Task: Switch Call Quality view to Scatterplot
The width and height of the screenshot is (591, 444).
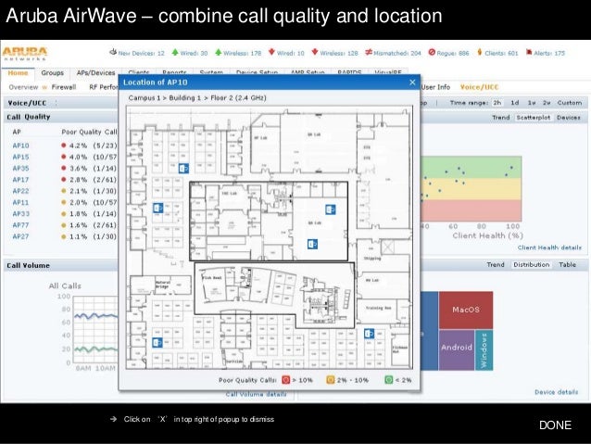Action: [534, 118]
